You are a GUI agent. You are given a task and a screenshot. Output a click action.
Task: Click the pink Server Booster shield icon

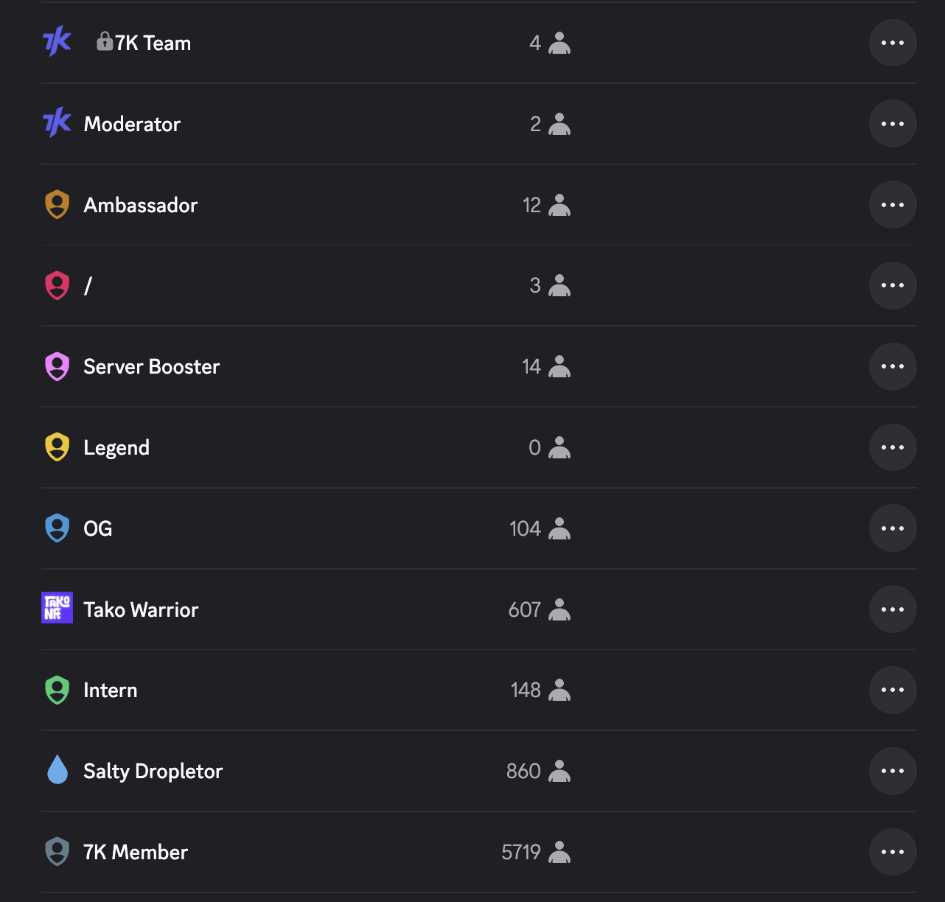click(x=57, y=366)
